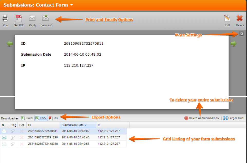Switch to Larger Grid view
The image size is (247, 163).
click(233, 118)
